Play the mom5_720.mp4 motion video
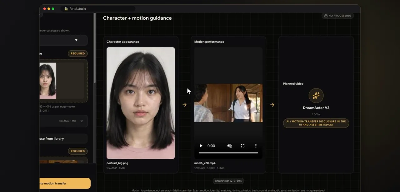 201,146
